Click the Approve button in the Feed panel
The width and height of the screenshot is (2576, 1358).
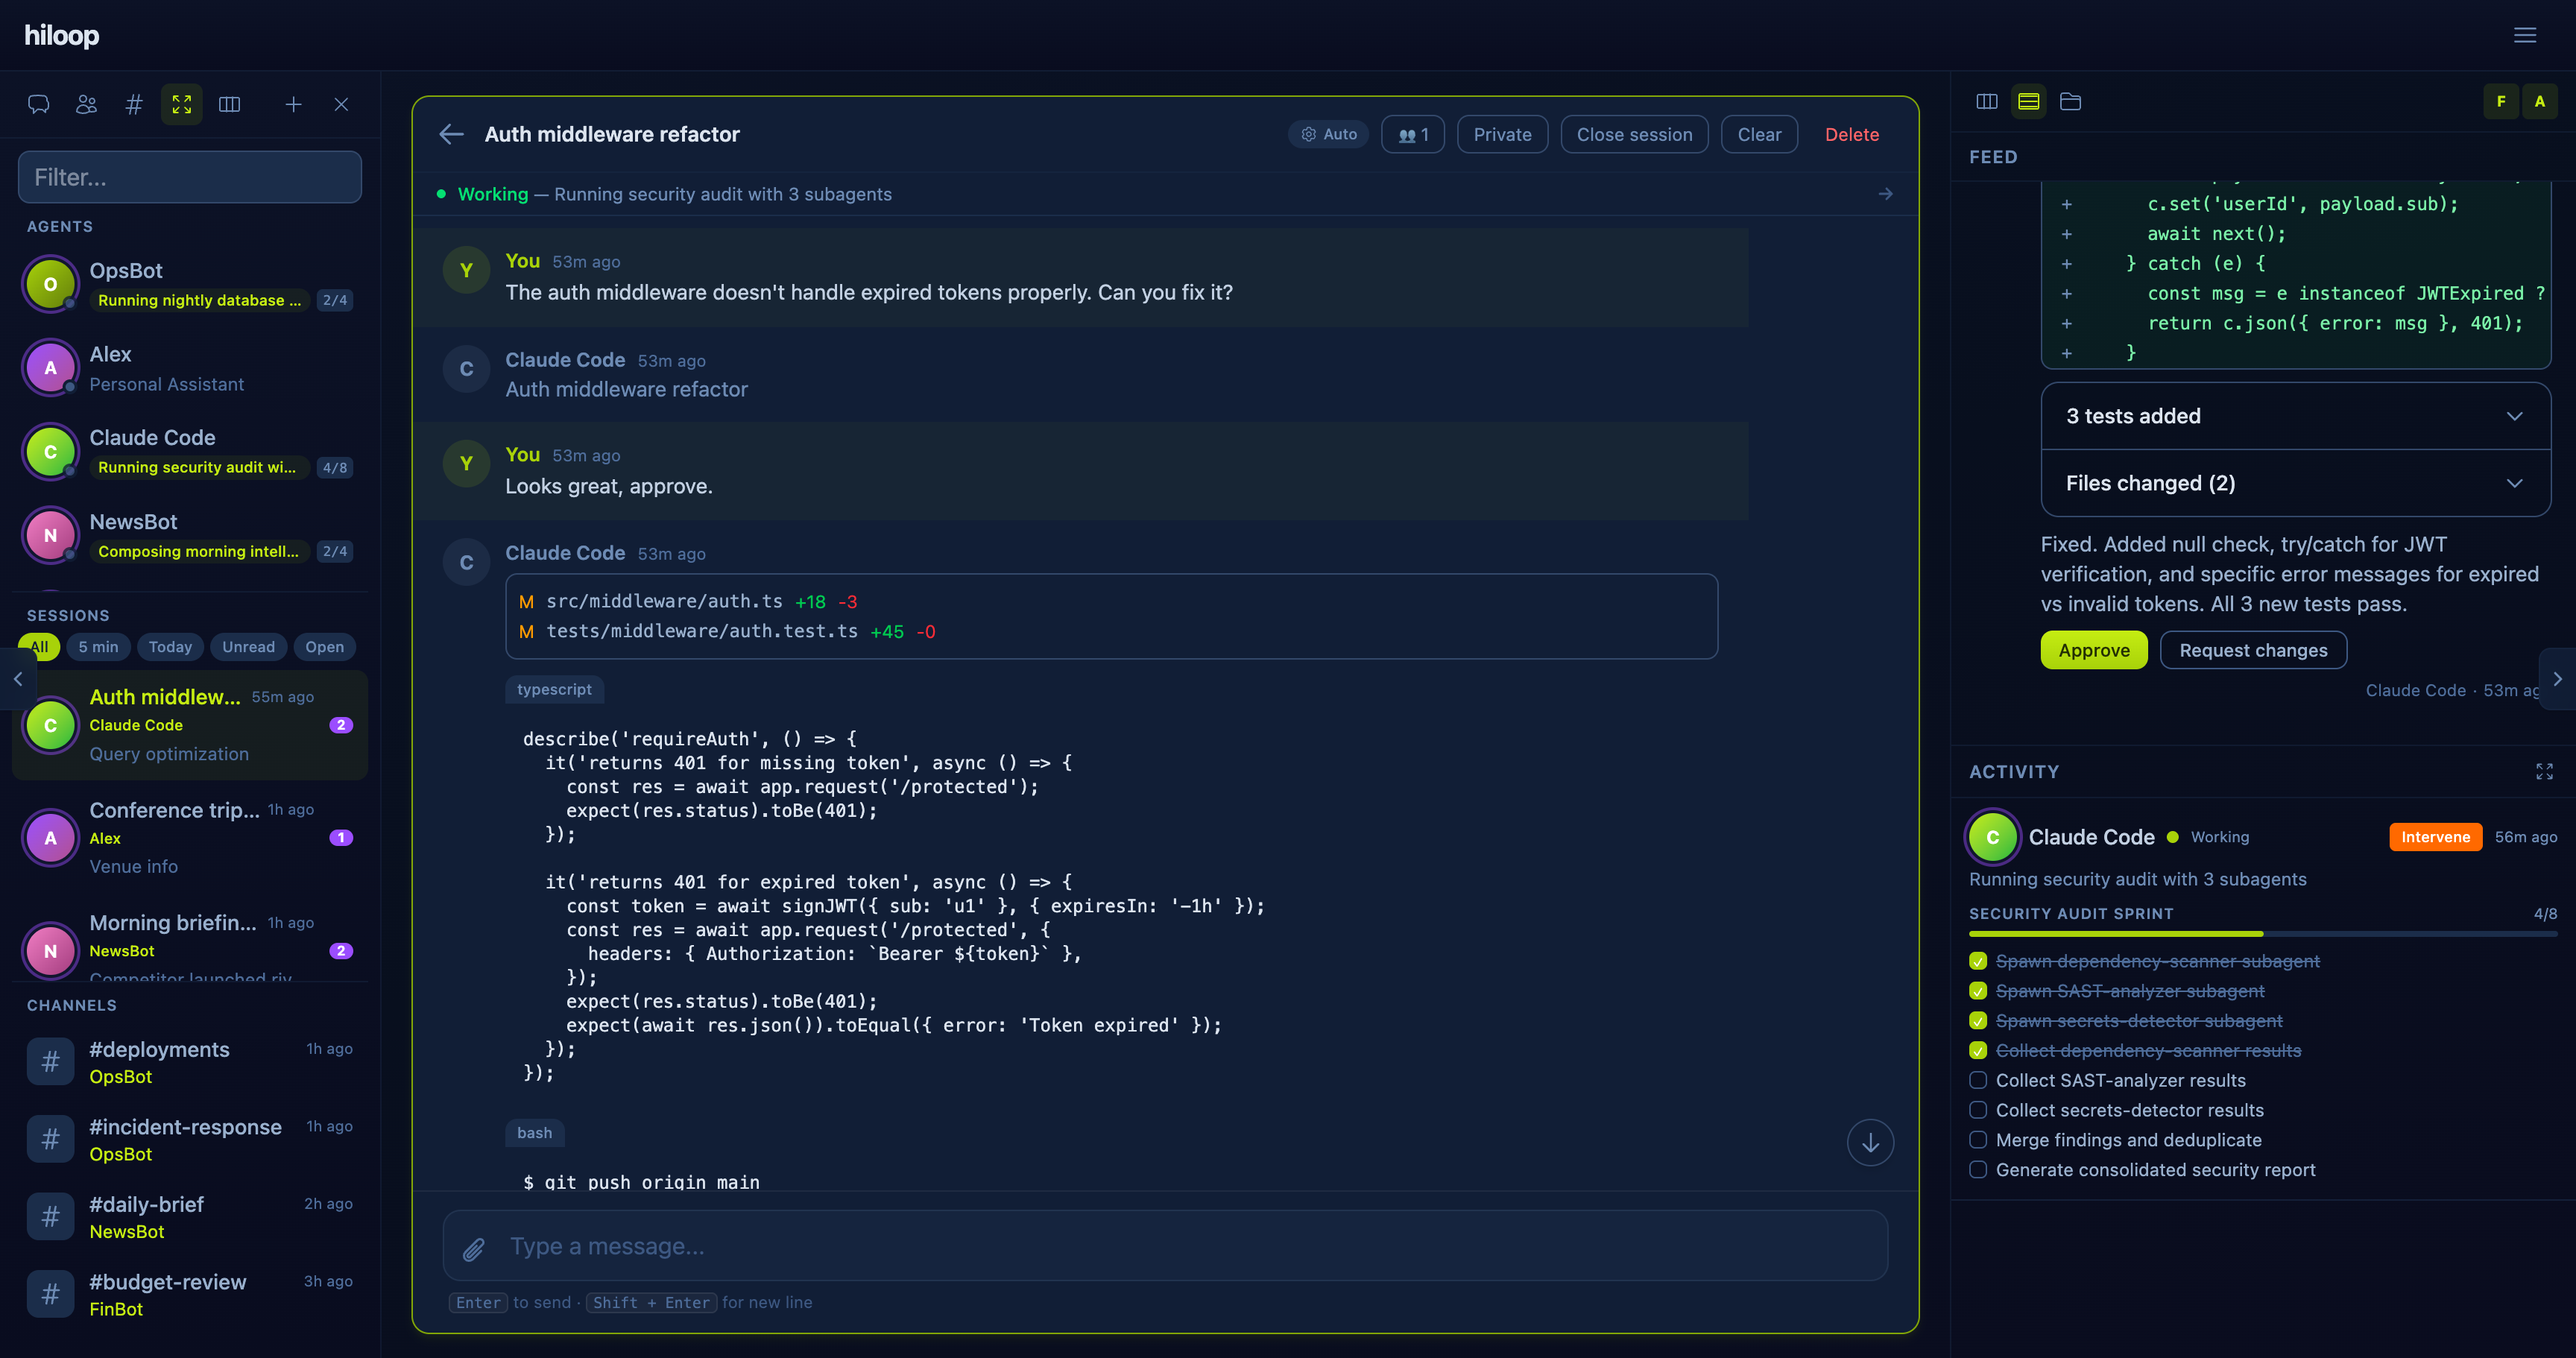(x=2094, y=650)
